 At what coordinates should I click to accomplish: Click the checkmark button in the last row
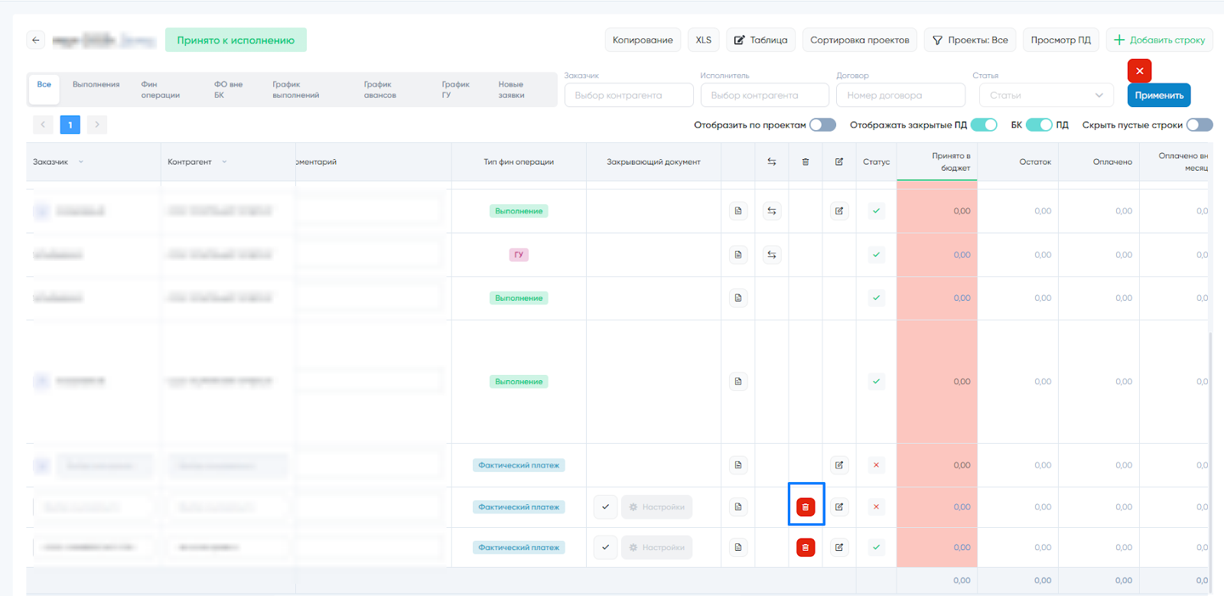(x=605, y=547)
